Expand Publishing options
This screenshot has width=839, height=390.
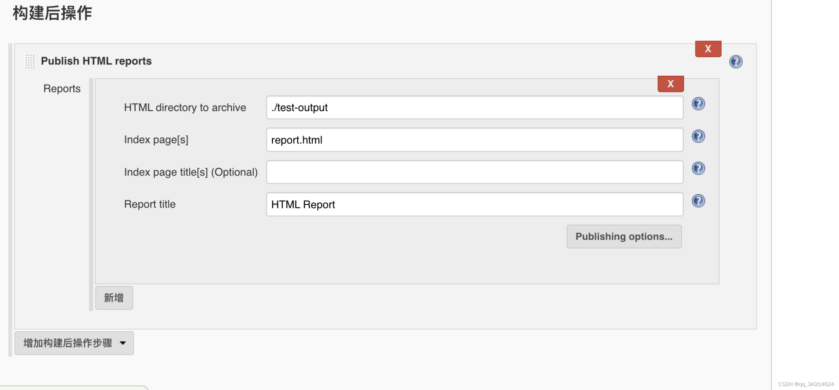point(624,236)
